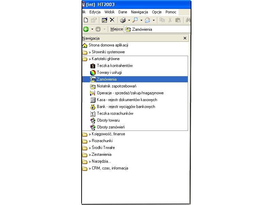Click the safe icon of Kasa register
The height and width of the screenshot is (205, 273).
93,100
